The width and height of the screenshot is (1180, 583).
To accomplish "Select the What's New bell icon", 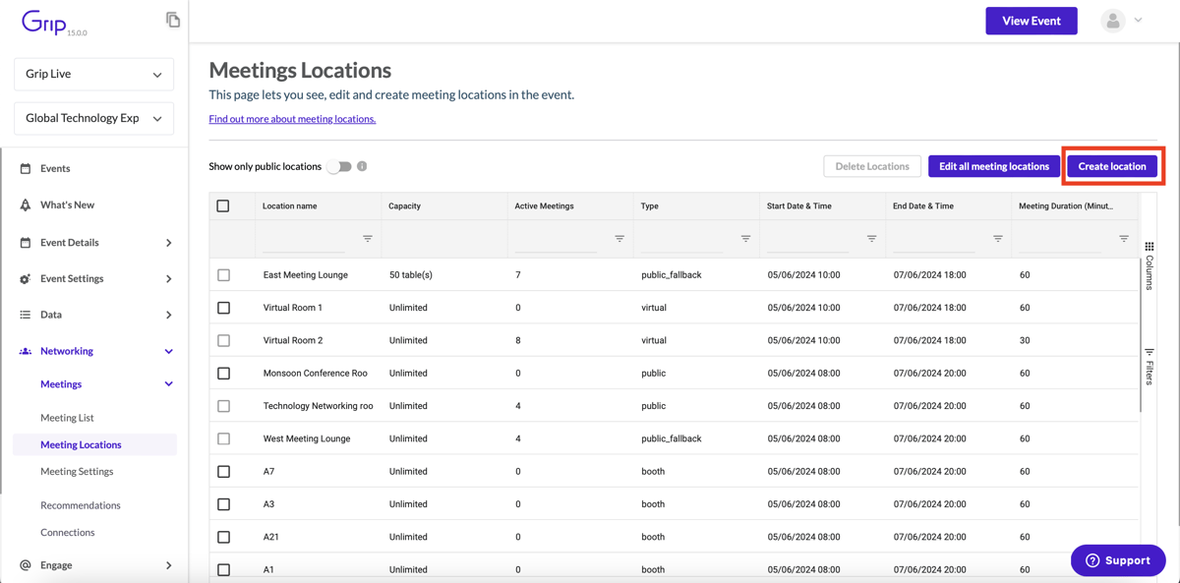I will (x=27, y=204).
